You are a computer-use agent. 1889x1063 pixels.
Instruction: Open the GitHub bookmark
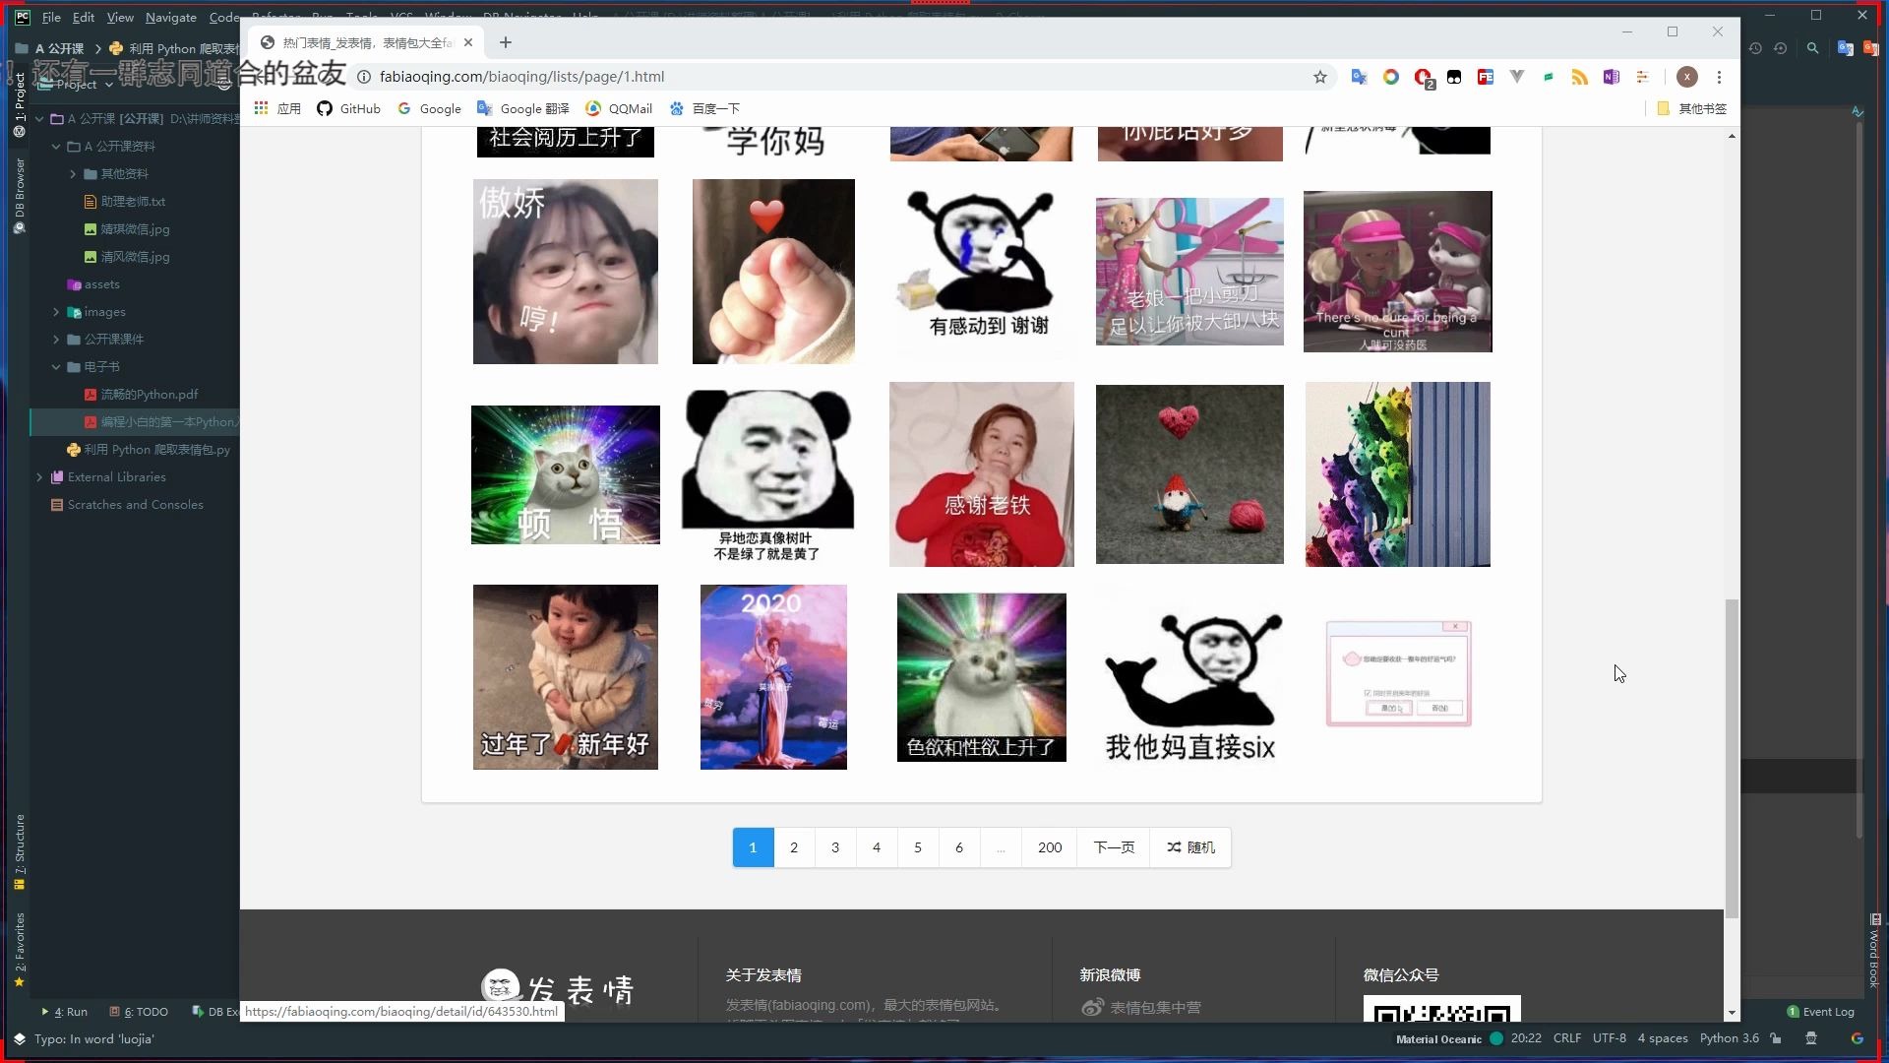click(348, 108)
